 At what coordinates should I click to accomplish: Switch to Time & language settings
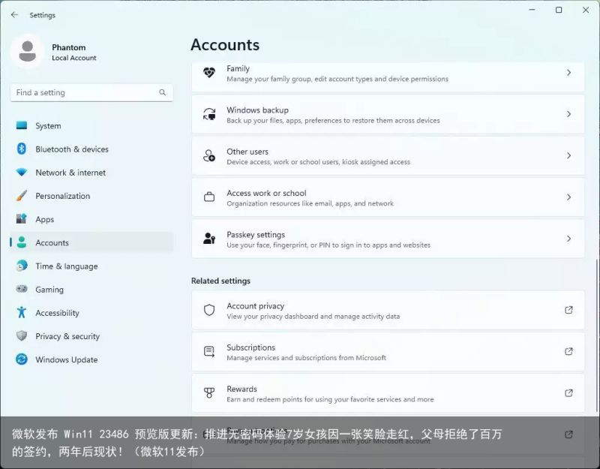pos(91,266)
